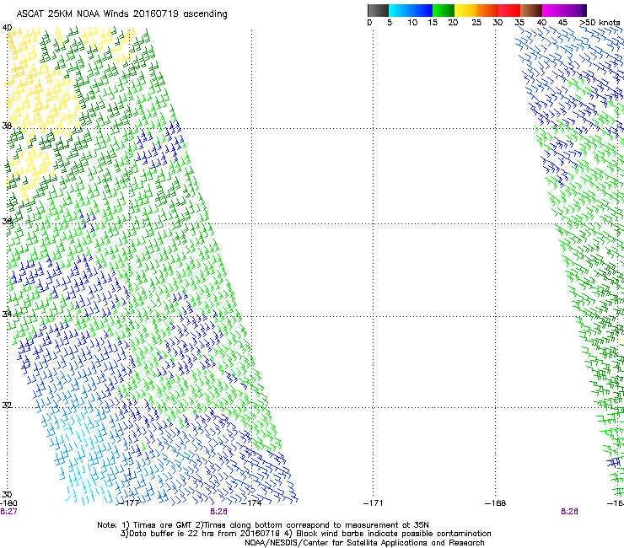Click the '8:26' time label beside '-174'
This screenshot has width=624, height=548.
click(219, 512)
